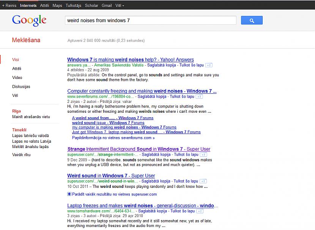Click Saglabātā kopija for tomshardware result
Image resolution: width=315 pixels, height=230 pixels.
click(x=153, y=211)
